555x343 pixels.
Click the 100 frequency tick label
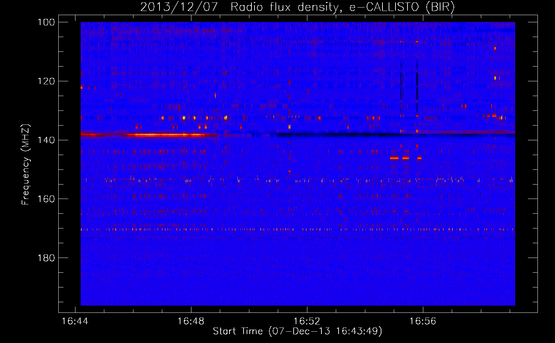(x=46, y=22)
